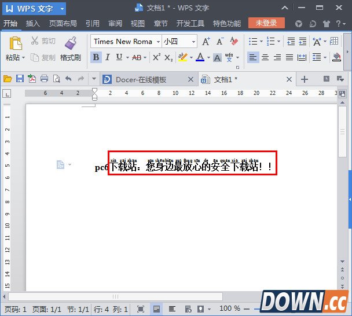Click the font color A swatch
Viewport: 352px width, 316px height.
200,57
